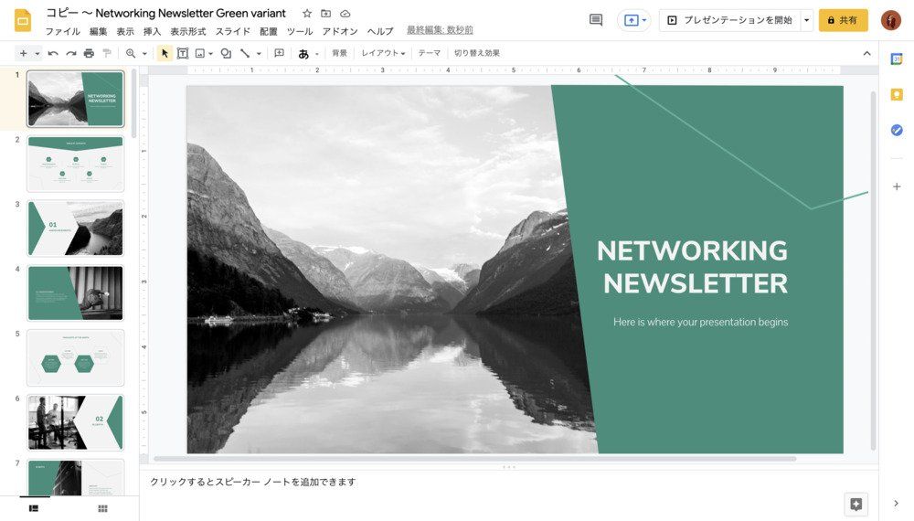Check the cloud save status icon
Image resolution: width=914 pixels, height=521 pixels.
coord(345,14)
